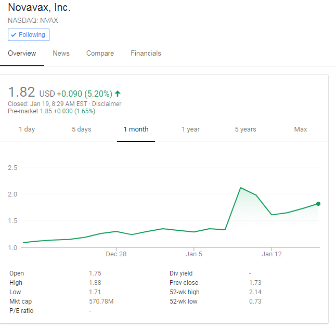Switch to the News tab
Image resolution: width=336 pixels, height=328 pixels.
click(61, 54)
